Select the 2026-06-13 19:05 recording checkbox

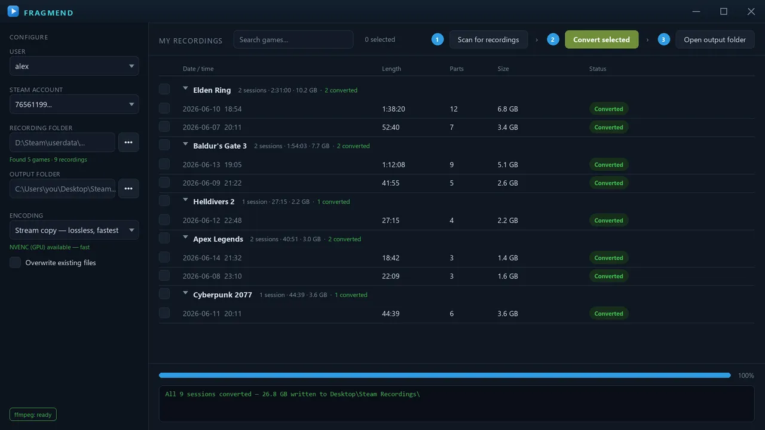coord(164,164)
